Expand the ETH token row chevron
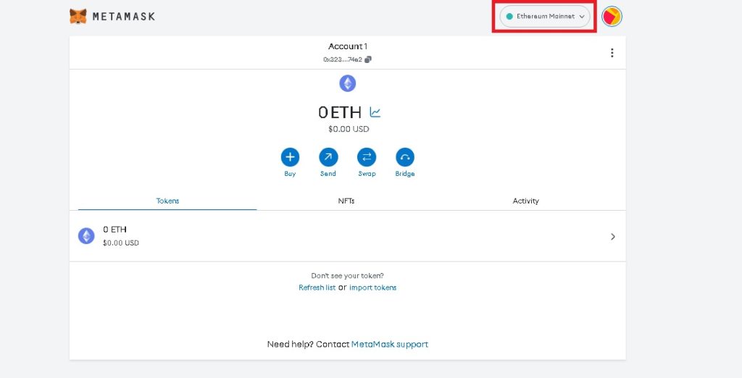This screenshot has height=378, width=742. click(x=612, y=237)
